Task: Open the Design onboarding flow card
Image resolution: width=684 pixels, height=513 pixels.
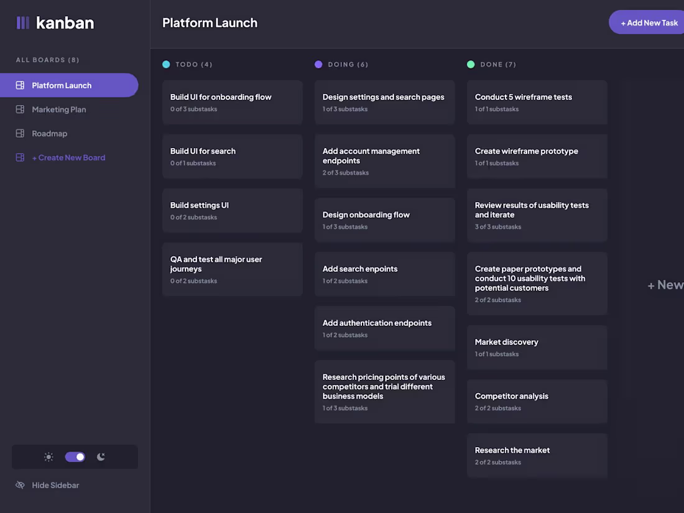Action: point(384,219)
